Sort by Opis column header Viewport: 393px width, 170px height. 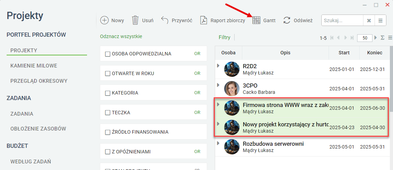pyautogui.click(x=285, y=53)
